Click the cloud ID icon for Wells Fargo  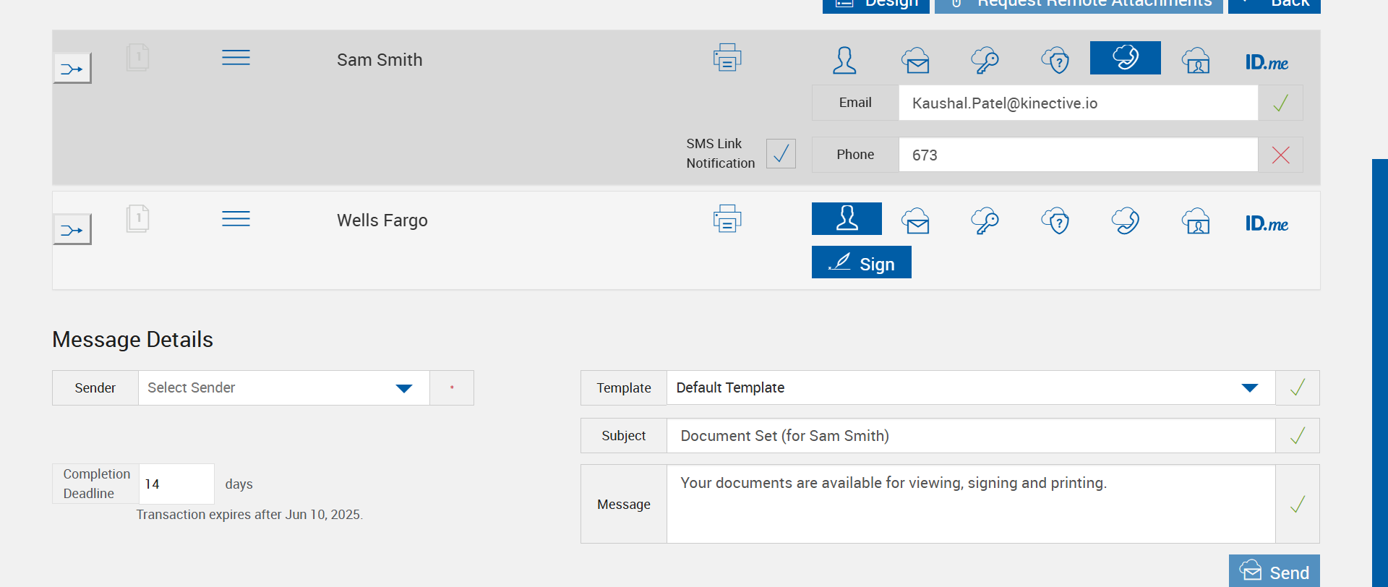1196,221
